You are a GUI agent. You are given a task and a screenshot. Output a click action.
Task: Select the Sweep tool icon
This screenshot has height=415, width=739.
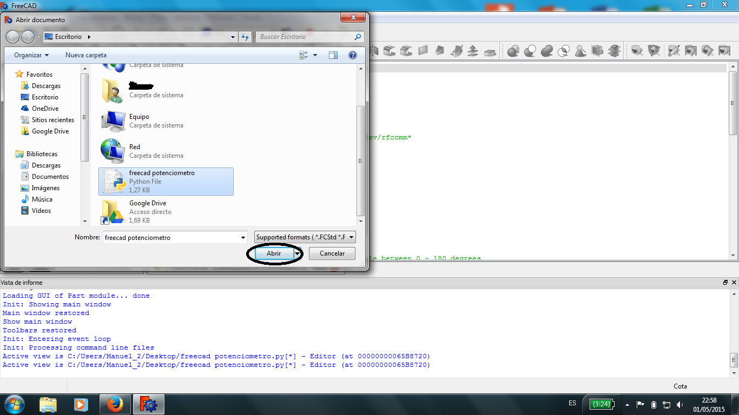(x=457, y=51)
